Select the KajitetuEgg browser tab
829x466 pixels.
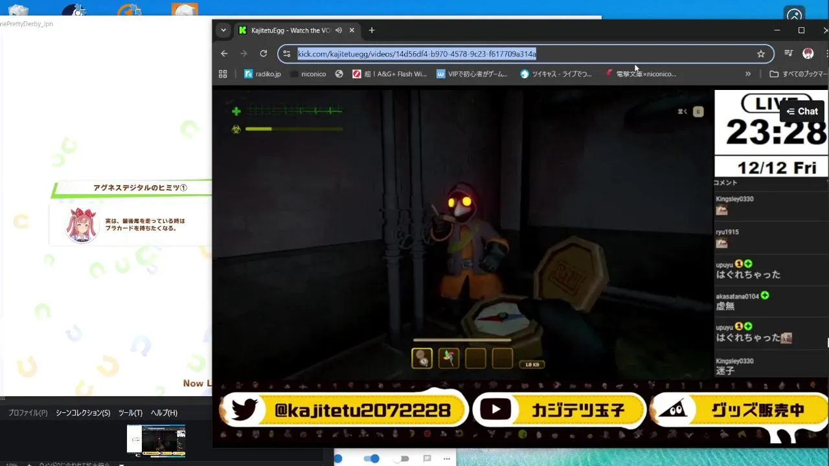click(298, 30)
